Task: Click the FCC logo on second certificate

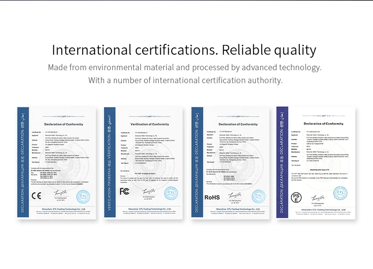Action: [124, 191]
